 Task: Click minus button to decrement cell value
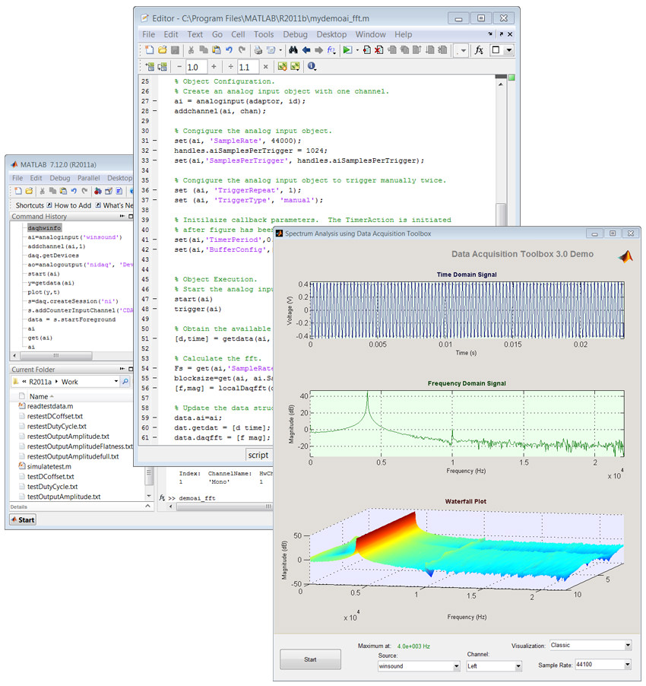[x=179, y=66]
